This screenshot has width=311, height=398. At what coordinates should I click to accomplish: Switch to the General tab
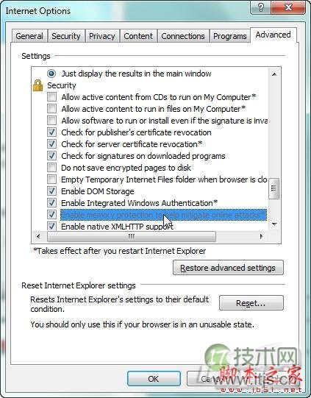tap(29, 36)
